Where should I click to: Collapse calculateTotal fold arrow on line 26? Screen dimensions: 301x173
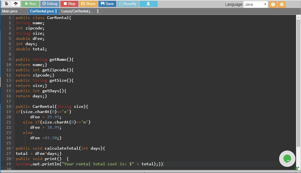tap(13, 148)
